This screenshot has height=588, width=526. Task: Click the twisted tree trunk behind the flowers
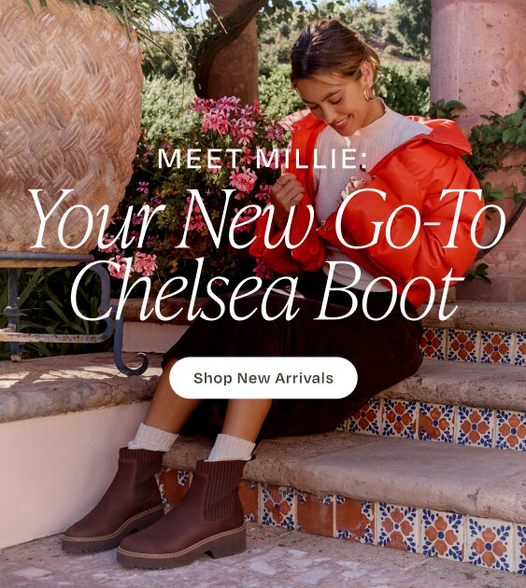[x=229, y=52]
